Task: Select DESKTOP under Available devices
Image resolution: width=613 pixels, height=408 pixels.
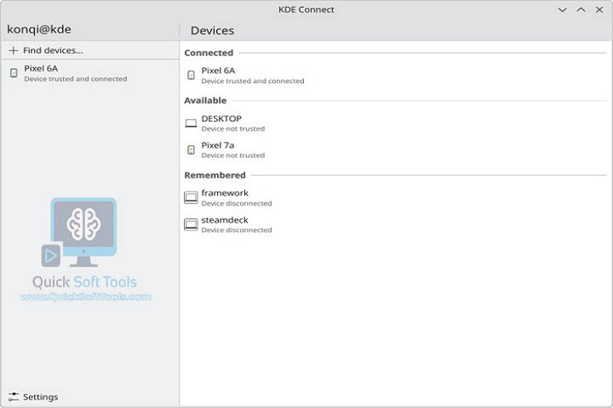Action: pos(395,123)
